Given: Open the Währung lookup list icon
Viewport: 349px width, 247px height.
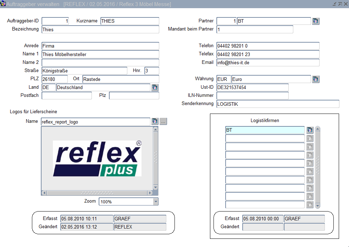Looking at the screenshot, I should coord(316,79).
